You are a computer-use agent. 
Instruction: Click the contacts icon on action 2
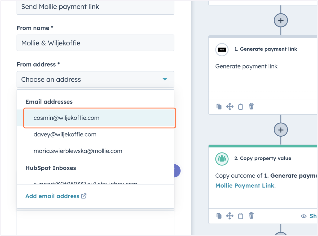[222, 159]
